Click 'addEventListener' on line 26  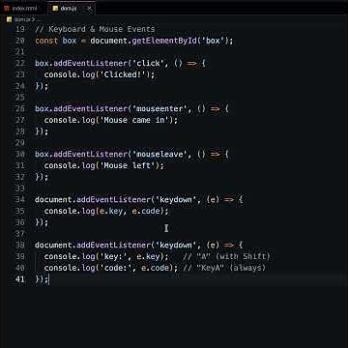[x=90, y=109]
